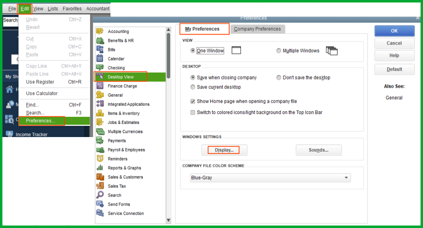Click scroll down arrow of category list
The height and width of the screenshot is (228, 423).
pyautogui.click(x=169, y=220)
